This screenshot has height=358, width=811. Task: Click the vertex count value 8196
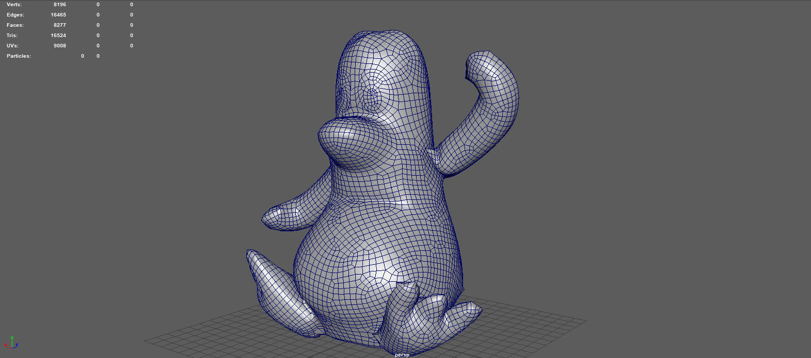pos(59,5)
